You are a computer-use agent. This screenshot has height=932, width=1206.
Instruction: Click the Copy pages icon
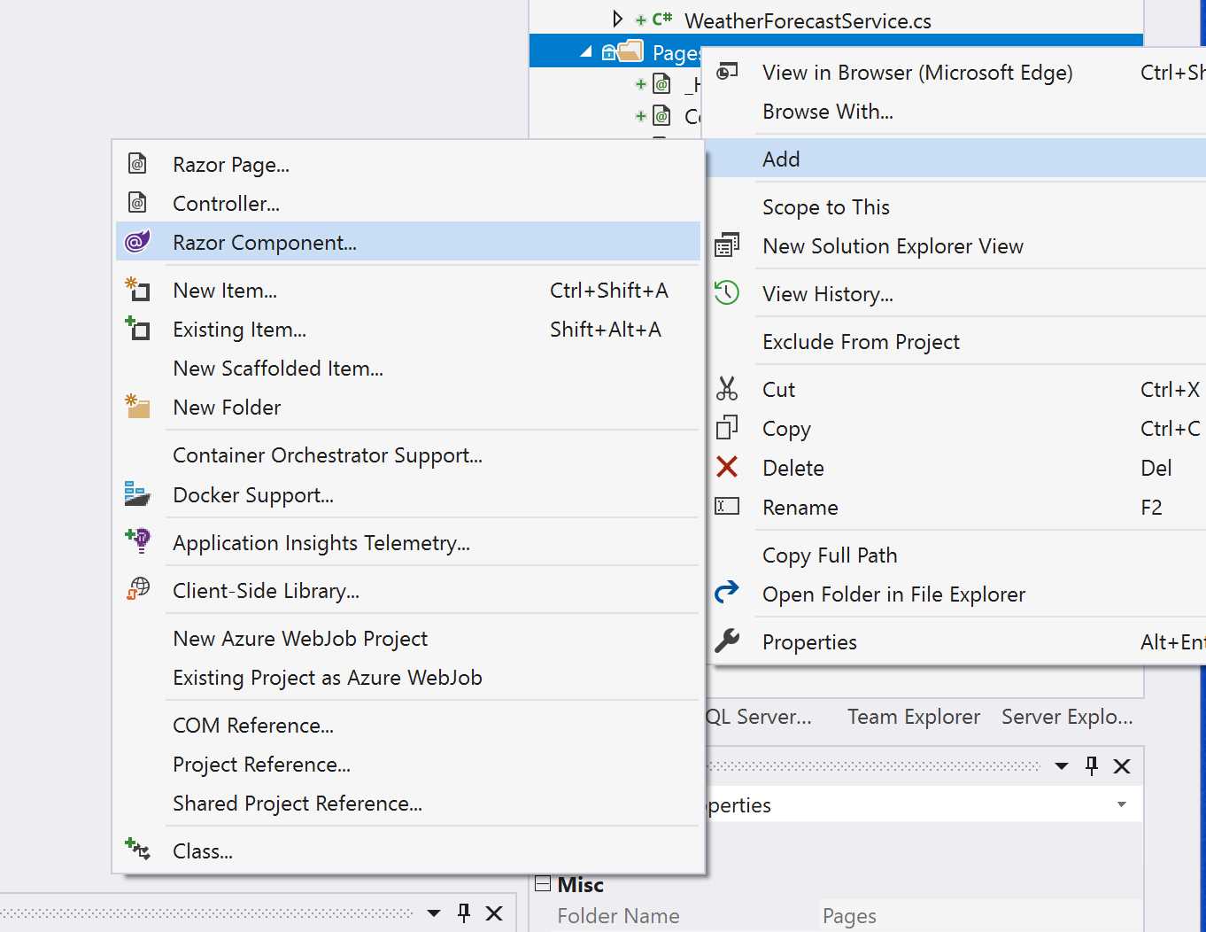[727, 428]
